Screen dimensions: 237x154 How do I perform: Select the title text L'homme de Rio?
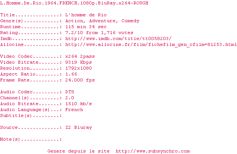click(x=86, y=15)
